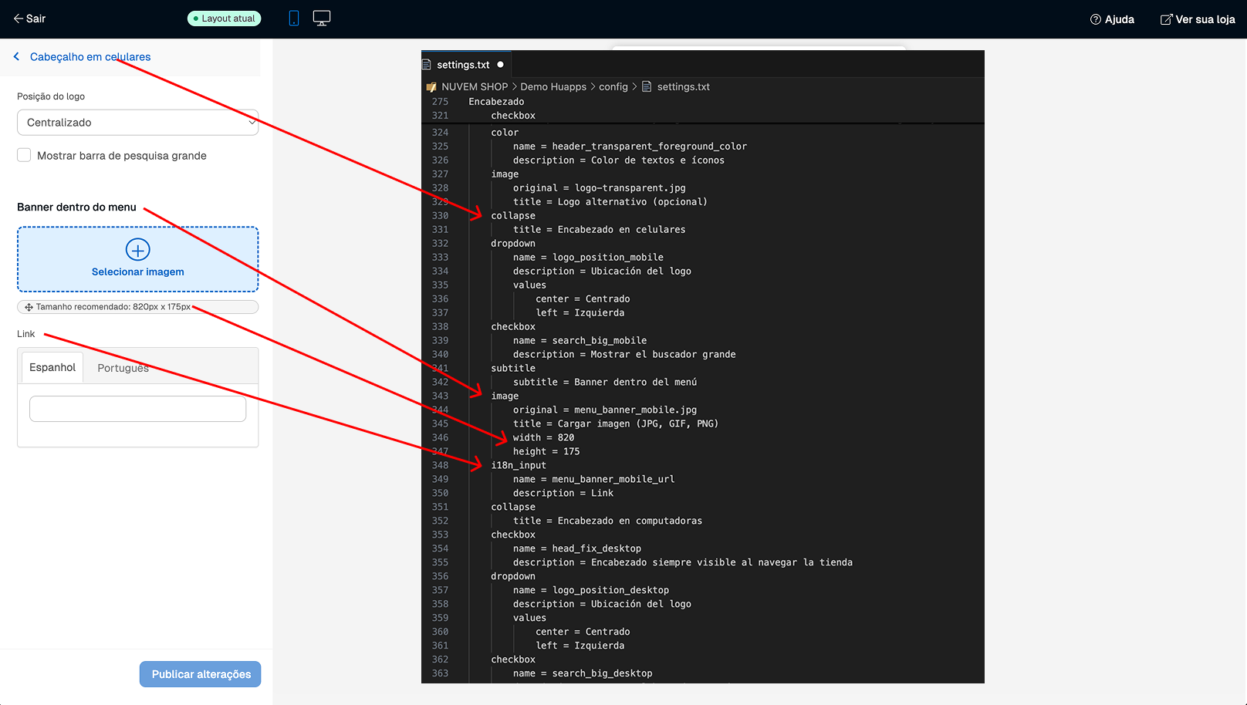
Task: Click Demo Huapps breadcrumb
Action: point(553,86)
